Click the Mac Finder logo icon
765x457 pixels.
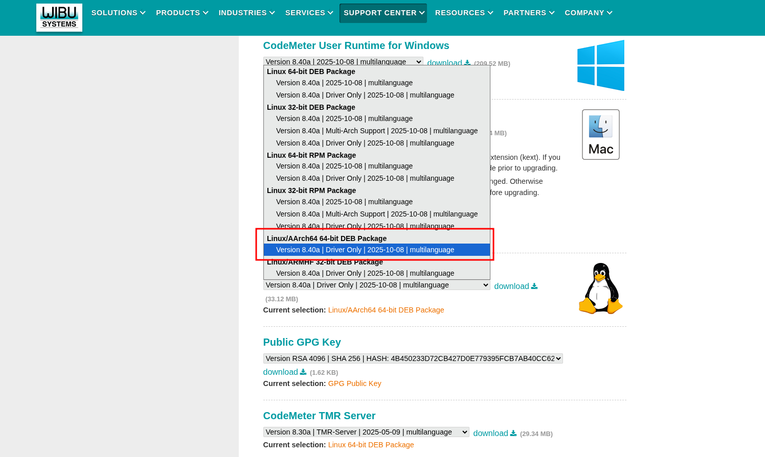(x=600, y=134)
